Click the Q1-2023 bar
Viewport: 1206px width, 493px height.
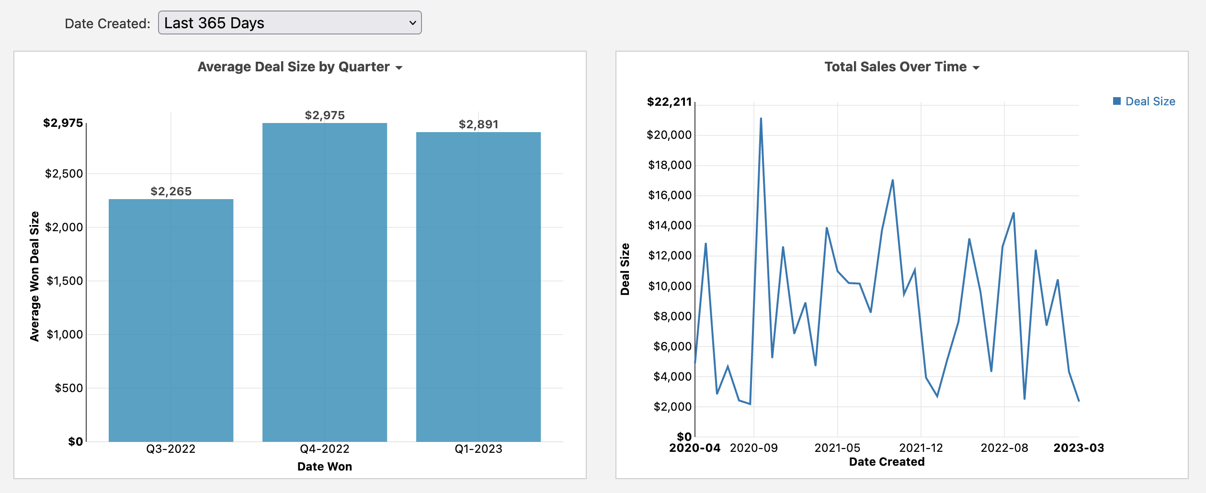[x=478, y=292]
